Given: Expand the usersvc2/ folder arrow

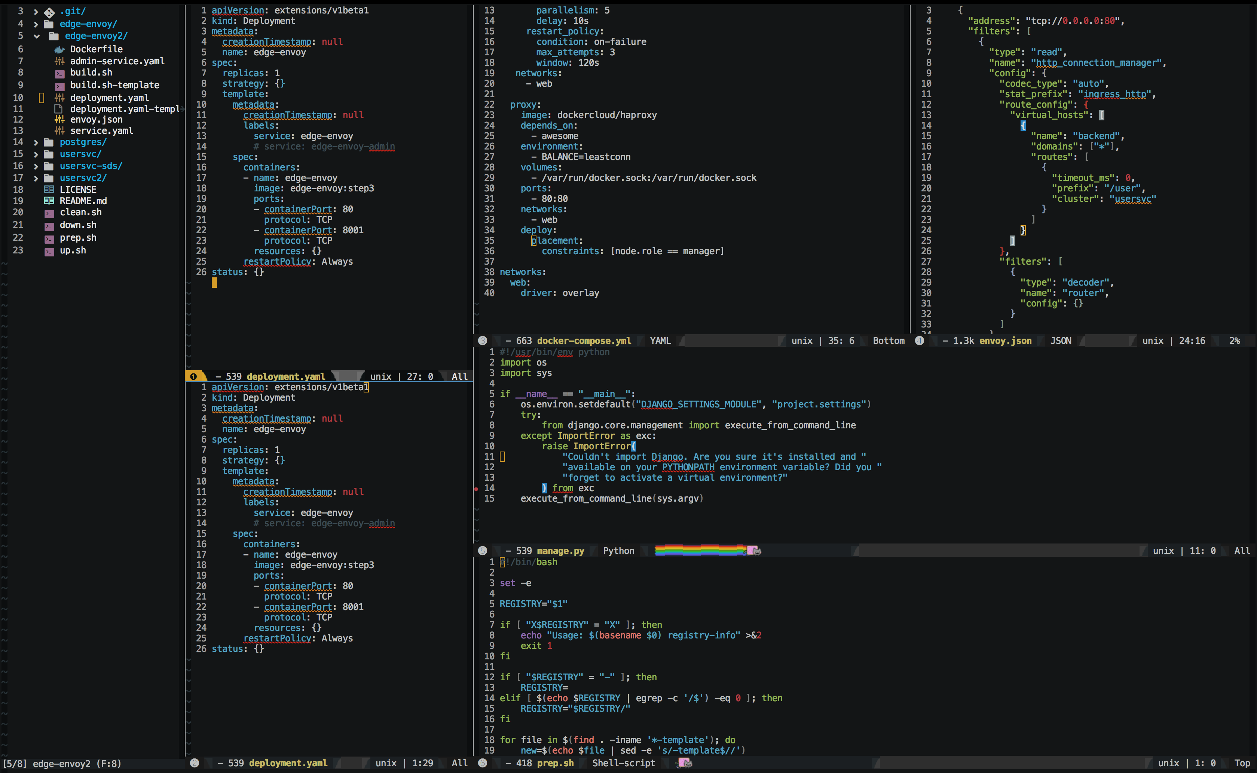Looking at the screenshot, I should (x=36, y=178).
